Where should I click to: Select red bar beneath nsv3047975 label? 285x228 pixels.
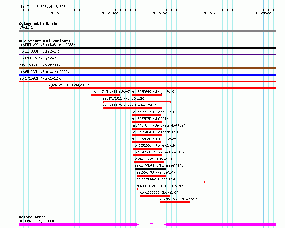(x=175, y=202)
